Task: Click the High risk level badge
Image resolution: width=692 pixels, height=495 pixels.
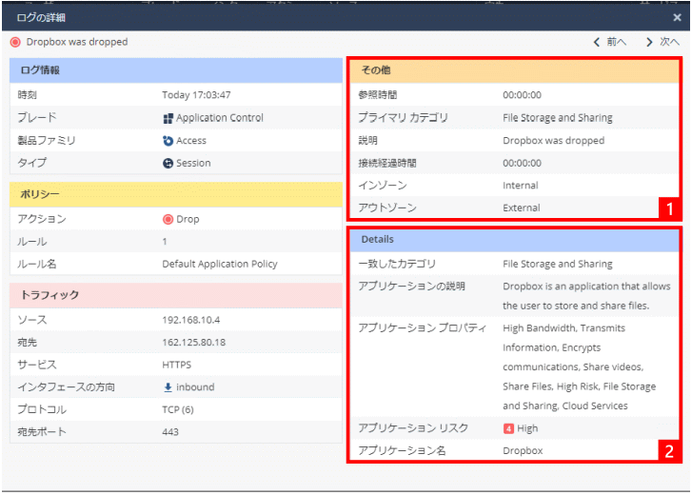Action: point(508,428)
